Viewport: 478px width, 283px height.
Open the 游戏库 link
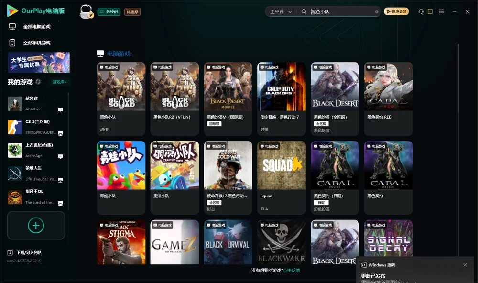point(59,82)
